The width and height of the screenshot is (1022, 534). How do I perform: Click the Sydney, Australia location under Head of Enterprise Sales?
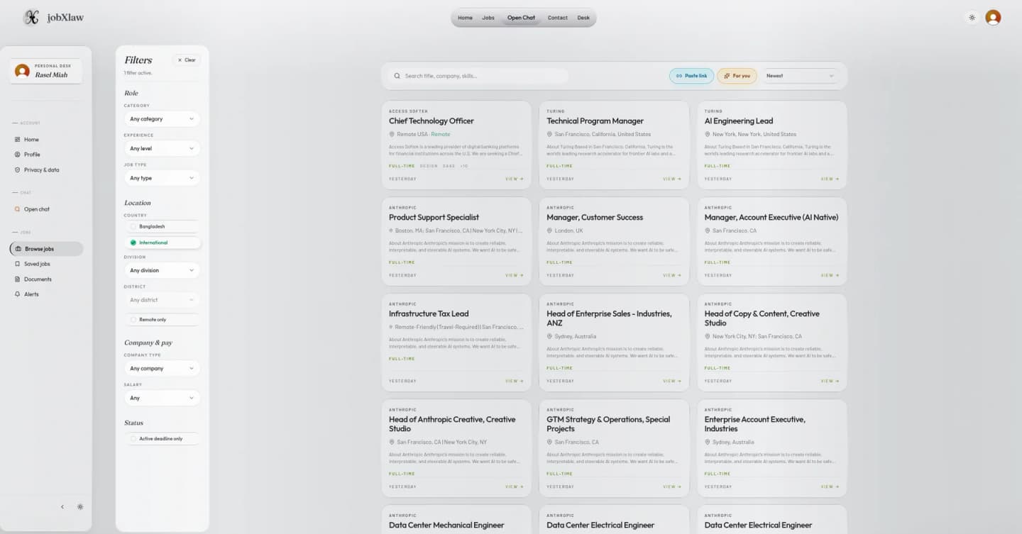tap(576, 336)
